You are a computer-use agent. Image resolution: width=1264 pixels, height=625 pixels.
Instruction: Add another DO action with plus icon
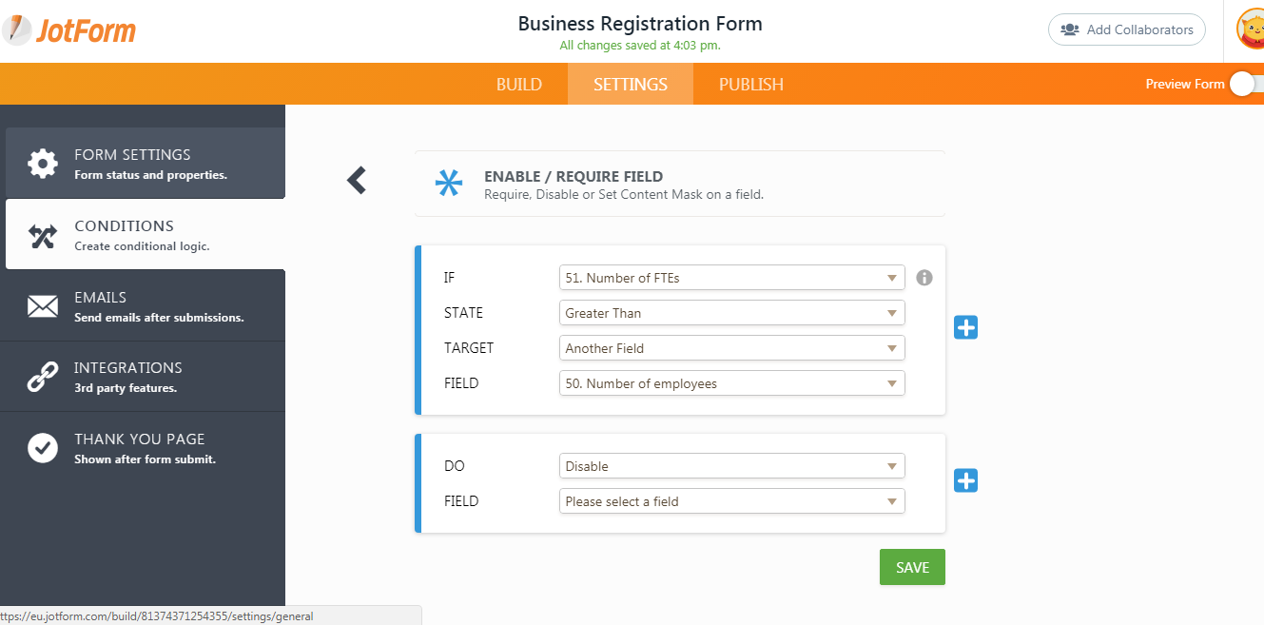pyautogui.click(x=965, y=480)
